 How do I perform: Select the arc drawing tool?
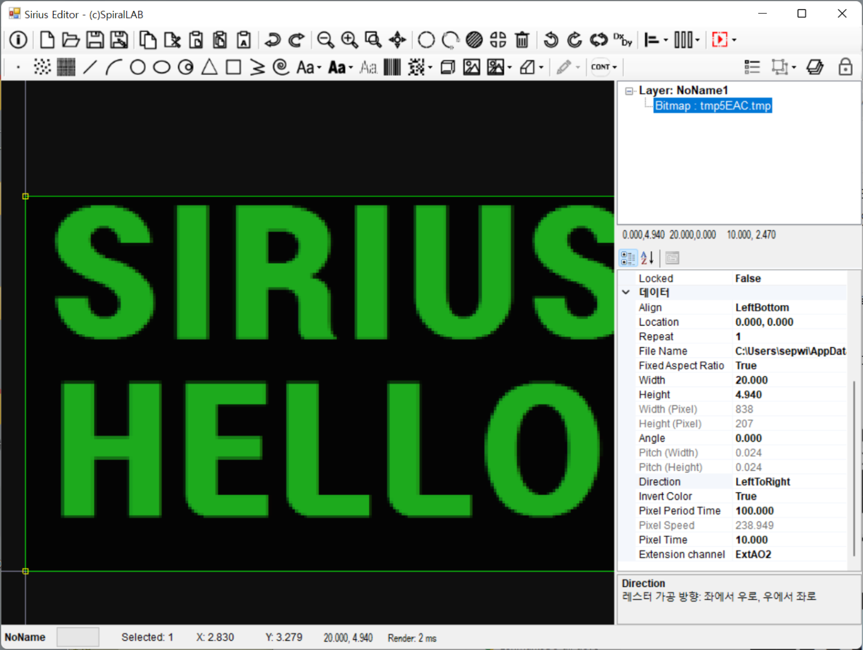click(114, 67)
